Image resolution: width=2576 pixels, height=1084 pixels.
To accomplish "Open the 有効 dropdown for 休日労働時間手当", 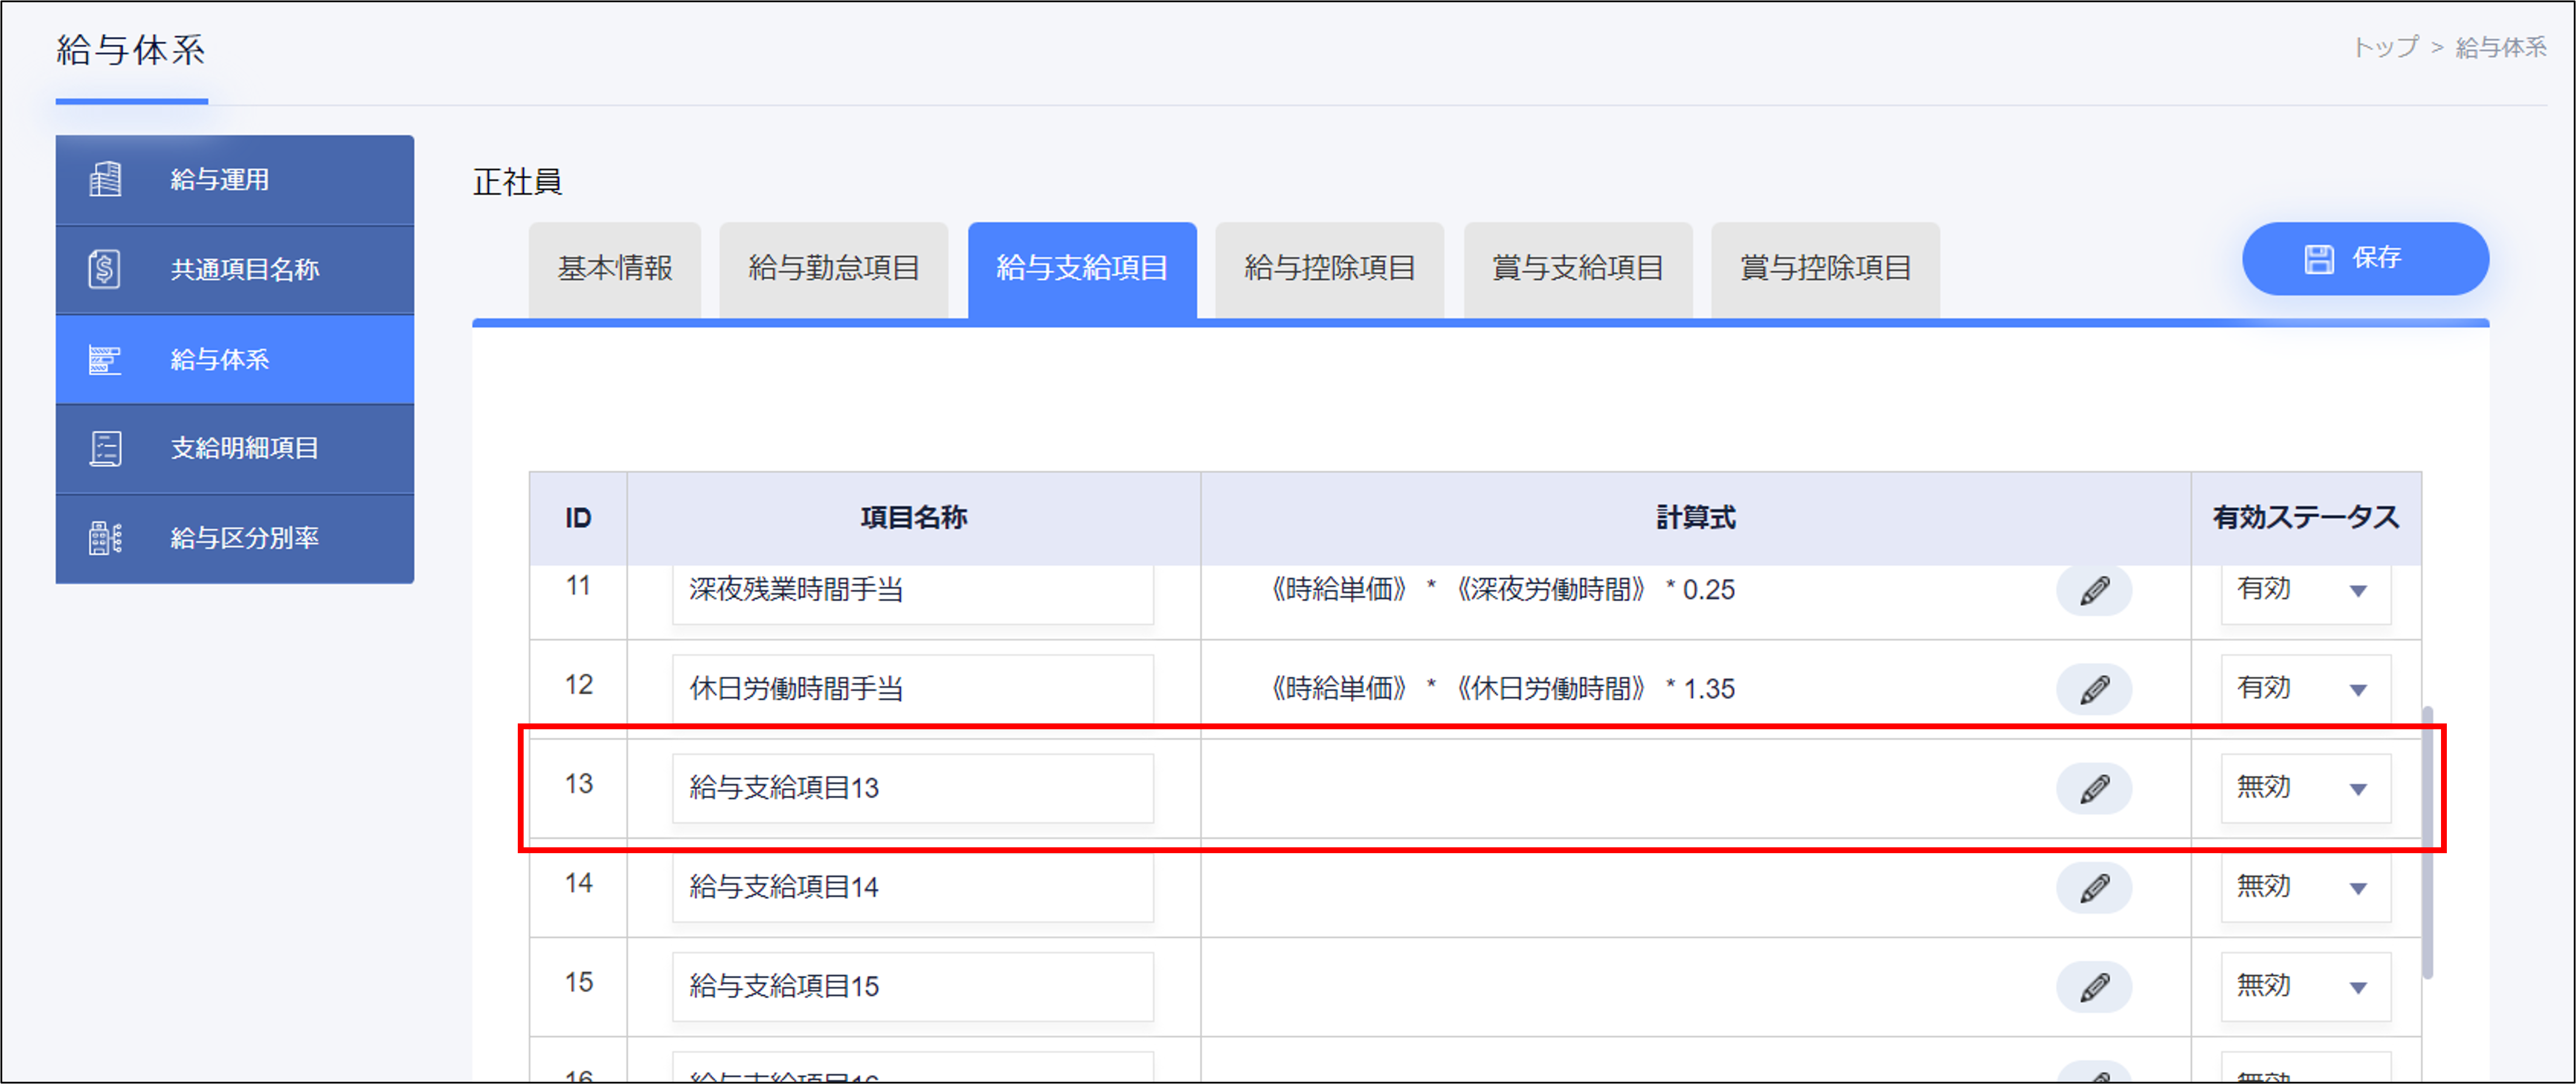I will pyautogui.click(x=2305, y=688).
